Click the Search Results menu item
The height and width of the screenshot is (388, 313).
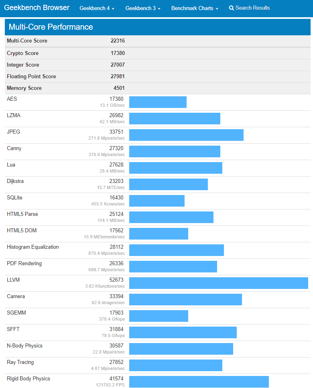252,8
